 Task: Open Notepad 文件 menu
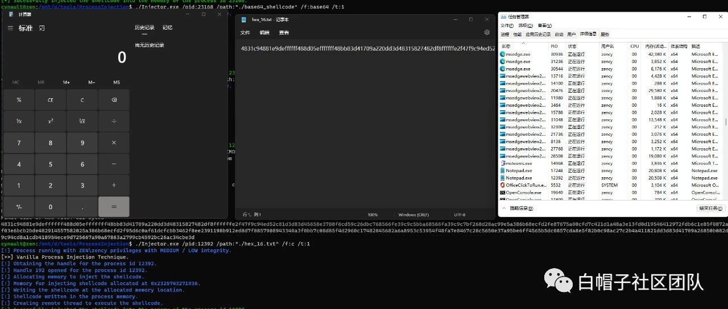pyautogui.click(x=246, y=32)
